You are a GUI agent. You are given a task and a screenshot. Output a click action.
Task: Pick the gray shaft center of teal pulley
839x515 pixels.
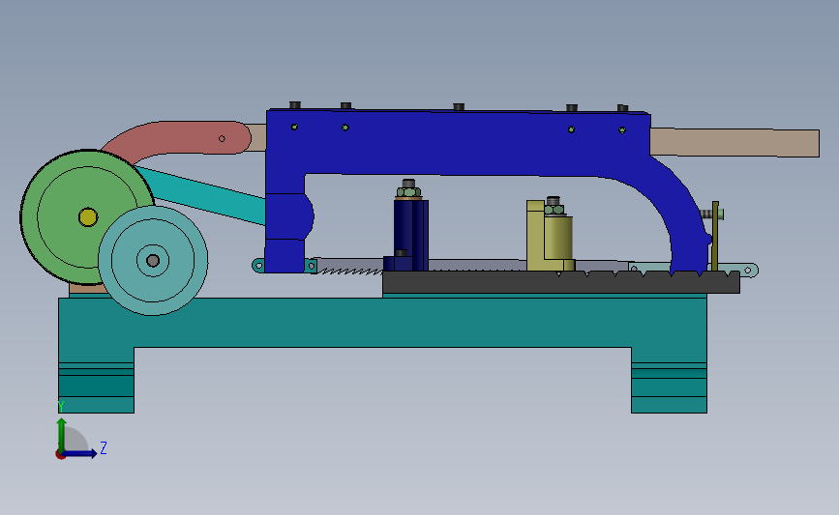(153, 261)
